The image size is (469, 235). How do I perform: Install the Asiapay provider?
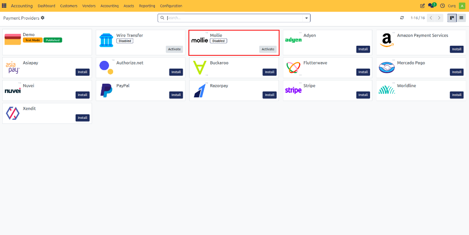click(x=82, y=72)
